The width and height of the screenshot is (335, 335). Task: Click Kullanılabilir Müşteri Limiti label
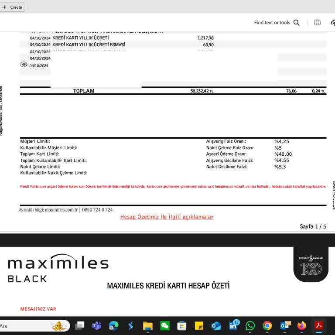[x=49, y=147]
